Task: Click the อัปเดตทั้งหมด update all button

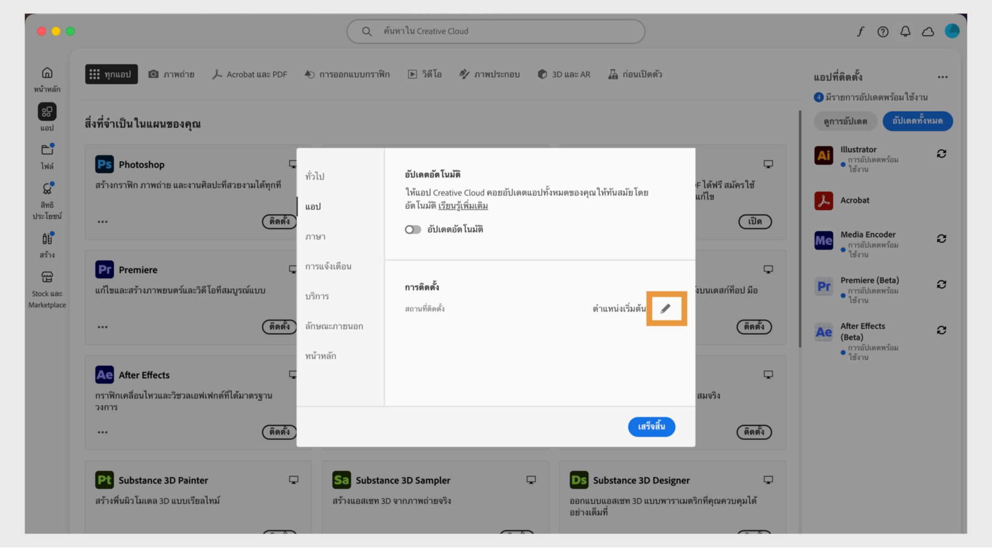Action: 917,121
